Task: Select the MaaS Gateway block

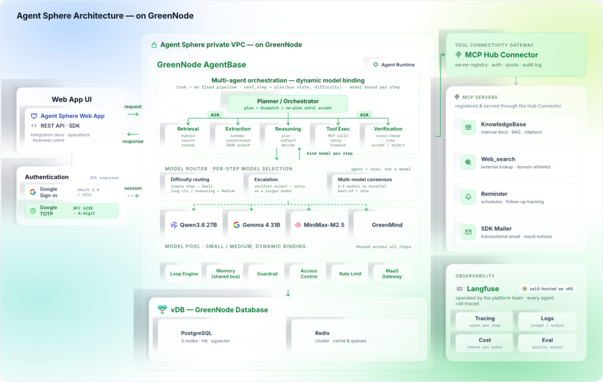Action: tap(392, 274)
